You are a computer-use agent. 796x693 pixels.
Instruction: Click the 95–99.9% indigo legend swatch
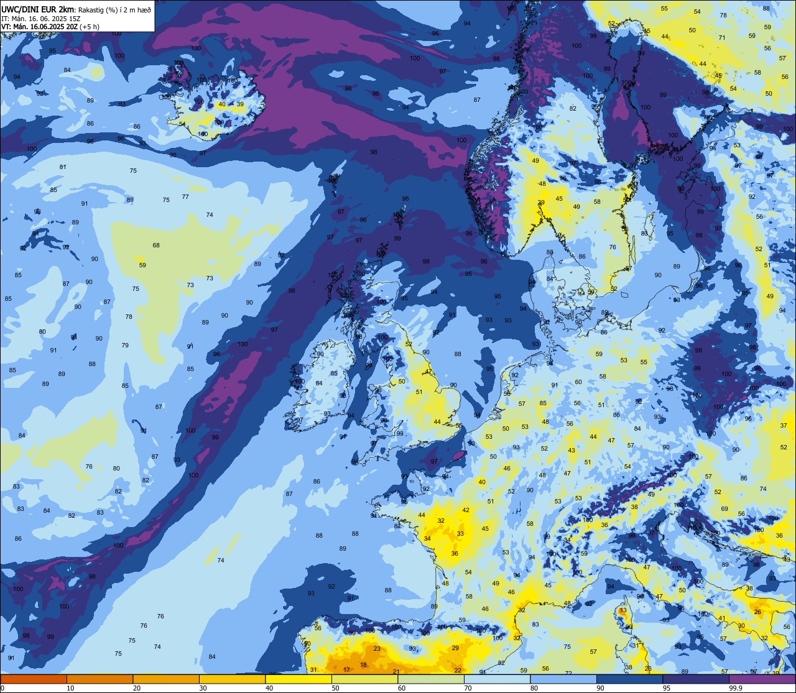coord(696,679)
